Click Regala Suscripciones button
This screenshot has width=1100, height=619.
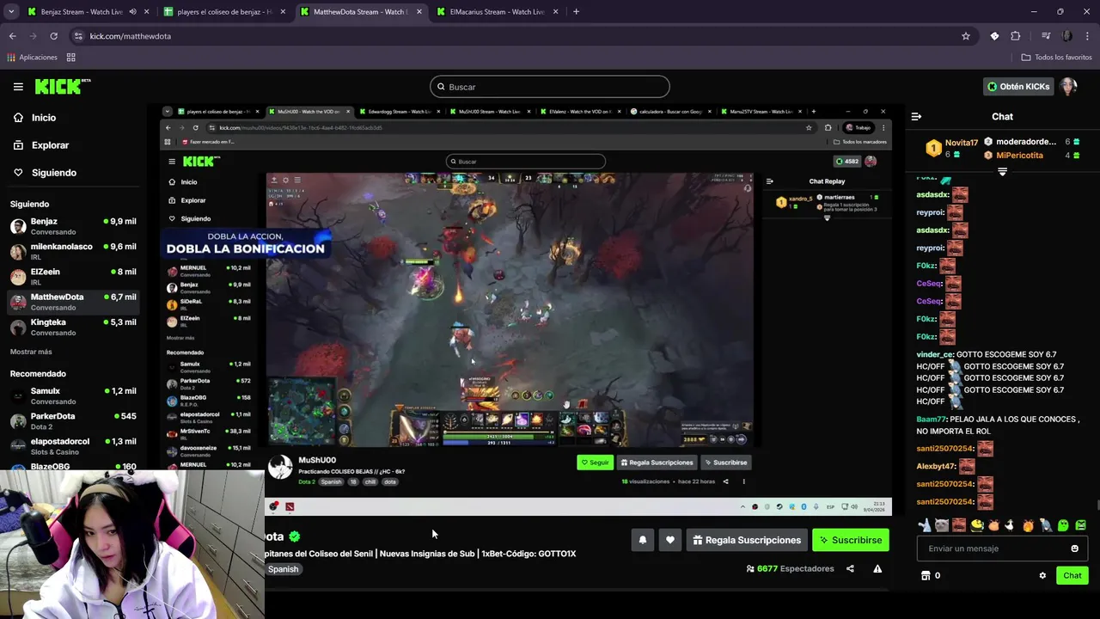747,540
